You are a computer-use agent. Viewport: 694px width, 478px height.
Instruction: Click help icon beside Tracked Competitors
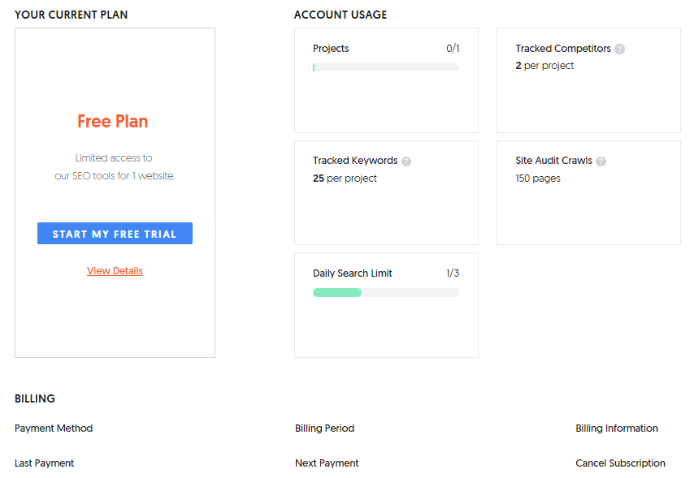click(x=620, y=49)
